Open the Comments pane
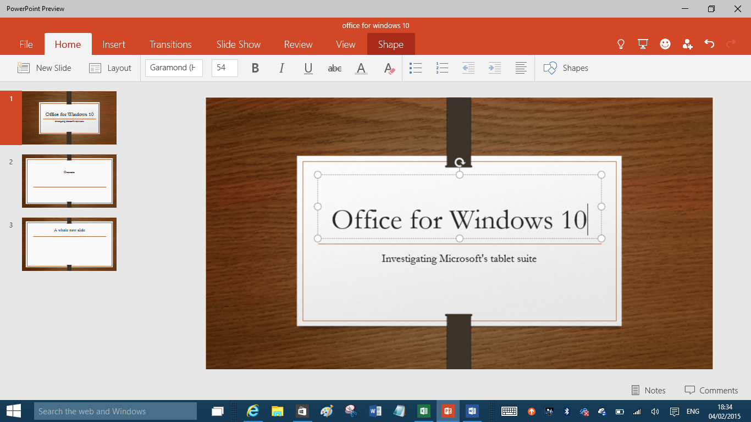The image size is (751, 422). [712, 390]
